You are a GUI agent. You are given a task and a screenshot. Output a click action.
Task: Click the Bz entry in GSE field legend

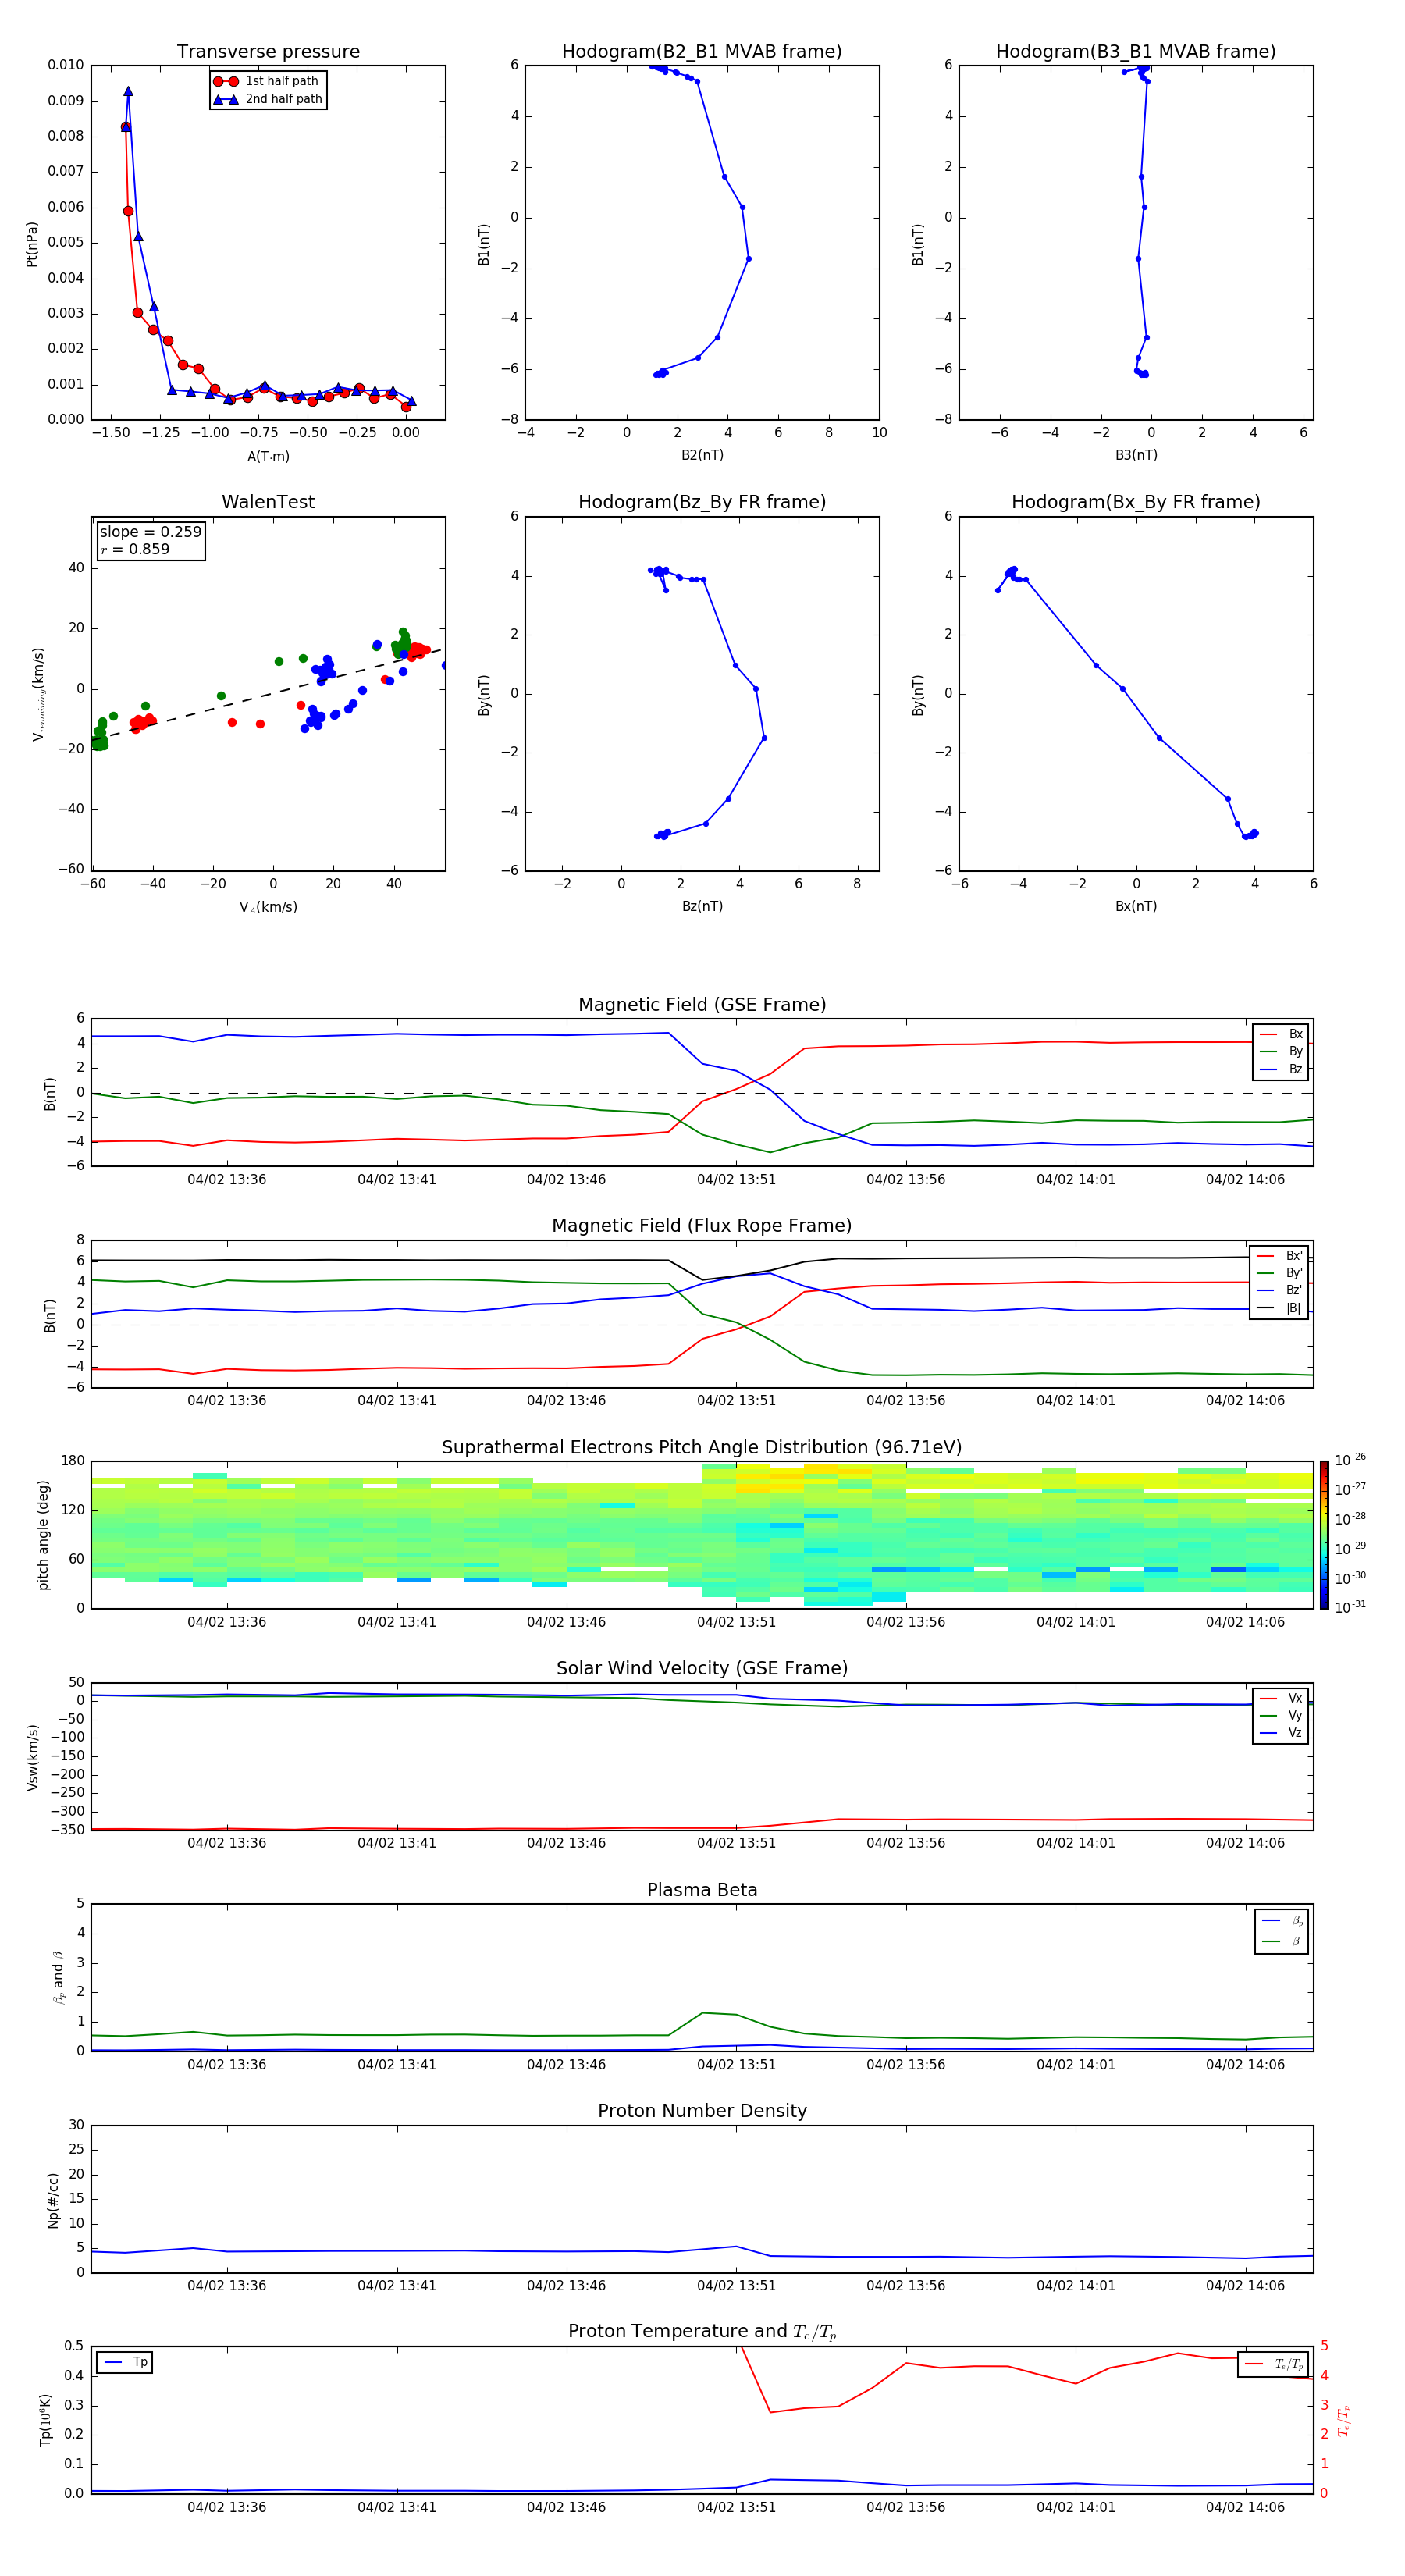click(1281, 1069)
